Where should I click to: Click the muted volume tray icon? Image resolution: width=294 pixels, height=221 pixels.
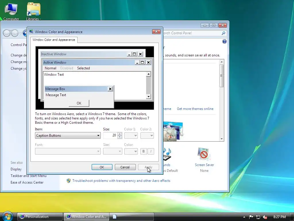265,217
